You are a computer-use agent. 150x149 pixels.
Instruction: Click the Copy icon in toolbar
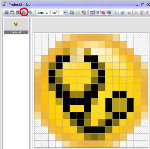coord(142,13)
